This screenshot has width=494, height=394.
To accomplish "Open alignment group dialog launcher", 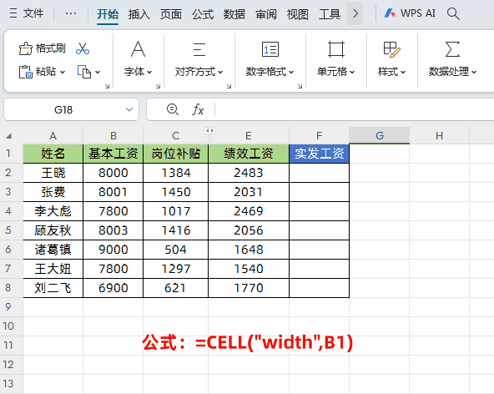I will tap(229, 86).
